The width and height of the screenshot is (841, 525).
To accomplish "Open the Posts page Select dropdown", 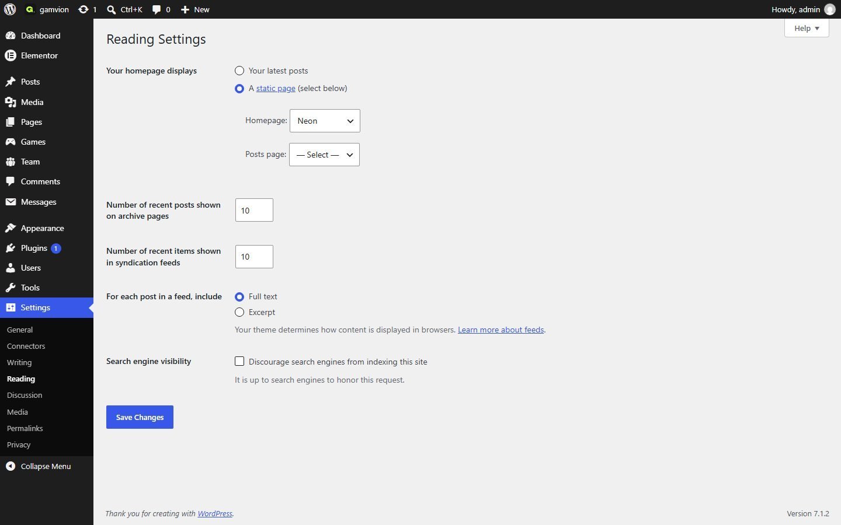I will [324, 155].
